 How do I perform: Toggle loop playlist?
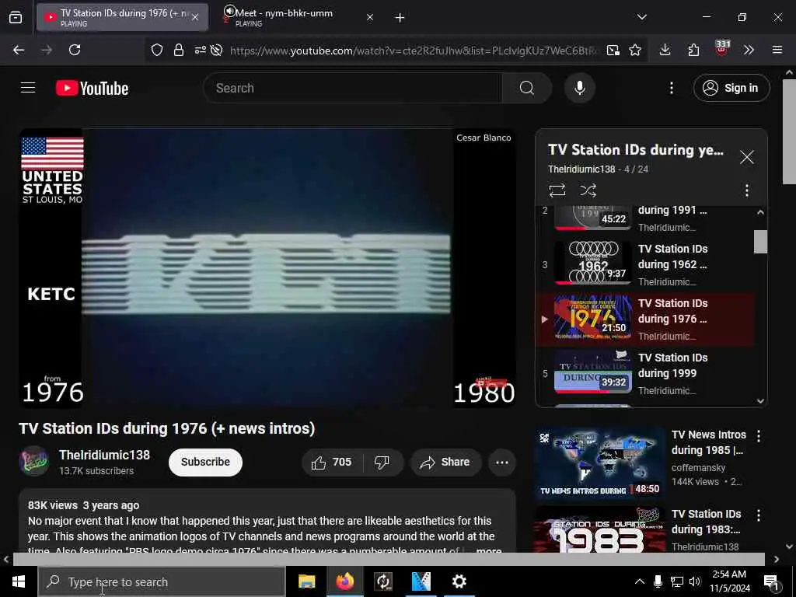tap(557, 190)
